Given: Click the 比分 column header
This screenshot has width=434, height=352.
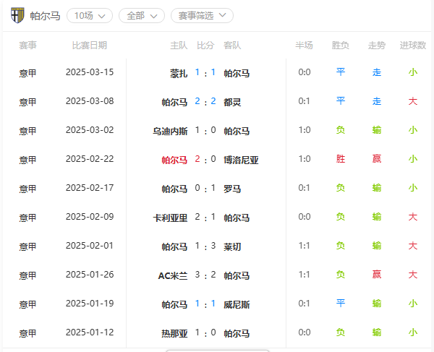Looking at the screenshot, I should click(205, 45).
